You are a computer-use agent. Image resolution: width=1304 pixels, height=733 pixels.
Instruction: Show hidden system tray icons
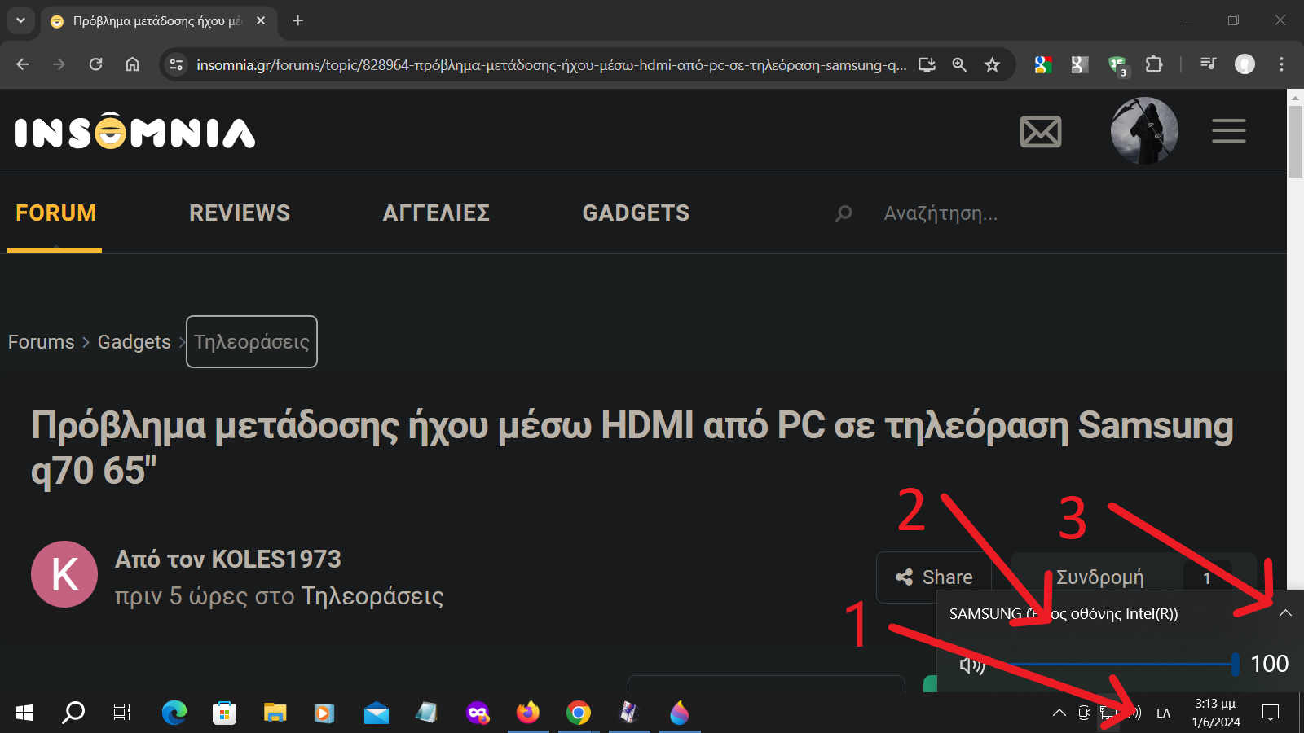coord(1059,713)
